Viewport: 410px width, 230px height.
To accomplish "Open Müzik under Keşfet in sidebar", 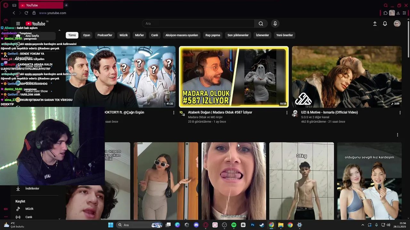I will 29,209.
